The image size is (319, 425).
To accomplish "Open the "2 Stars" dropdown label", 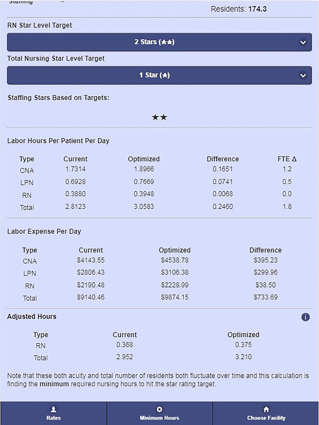I will (x=154, y=42).
